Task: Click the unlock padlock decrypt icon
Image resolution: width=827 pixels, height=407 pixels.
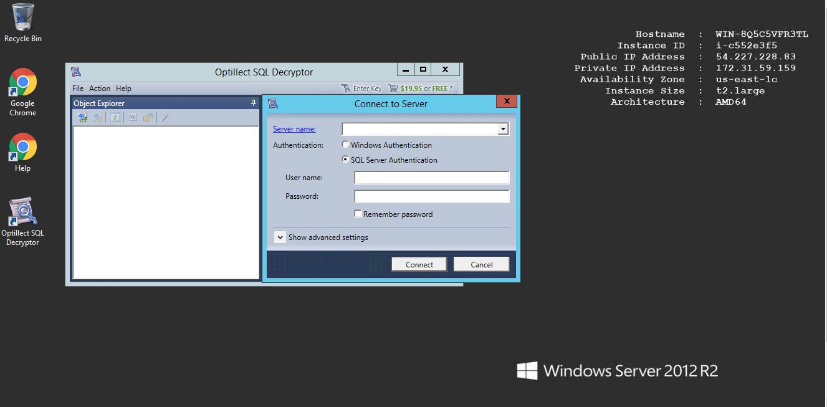Action: 148,117
